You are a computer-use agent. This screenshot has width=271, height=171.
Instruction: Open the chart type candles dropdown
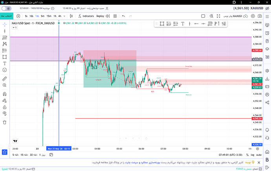(x=71, y=16)
